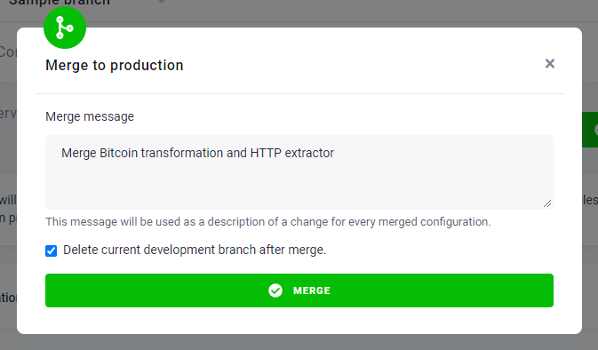The image size is (598, 350).
Task: Close the Merge to production dialog
Action: 549,64
